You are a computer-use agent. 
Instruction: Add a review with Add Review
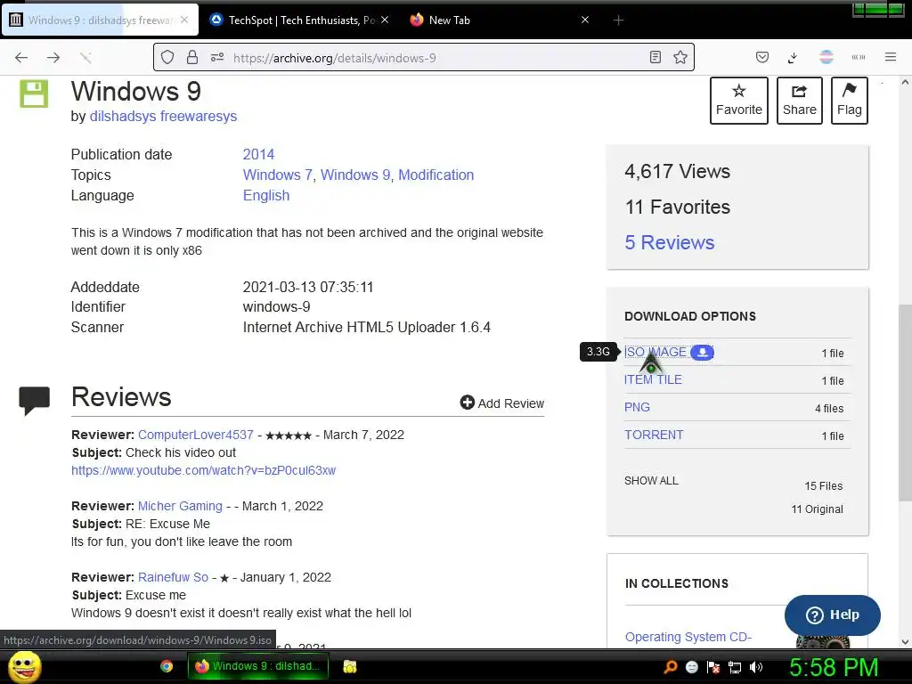(502, 403)
